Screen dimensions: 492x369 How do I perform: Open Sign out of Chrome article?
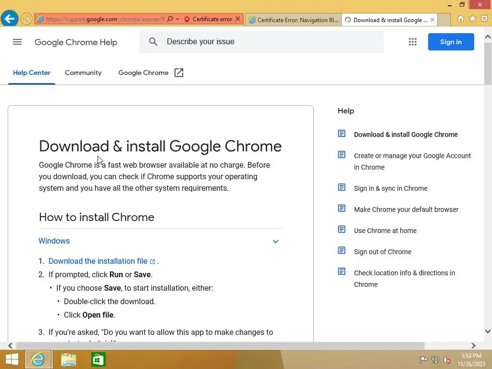click(x=382, y=252)
